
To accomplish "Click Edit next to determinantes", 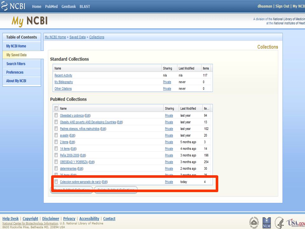I will tap(80, 169).
